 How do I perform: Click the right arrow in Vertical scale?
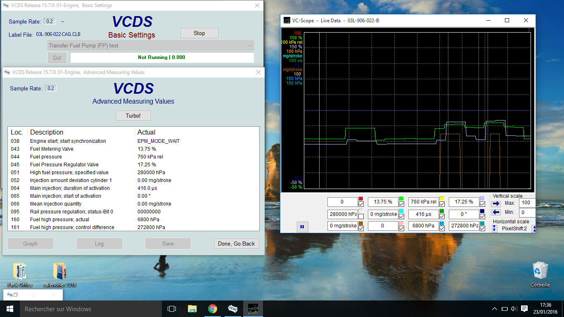495,203
